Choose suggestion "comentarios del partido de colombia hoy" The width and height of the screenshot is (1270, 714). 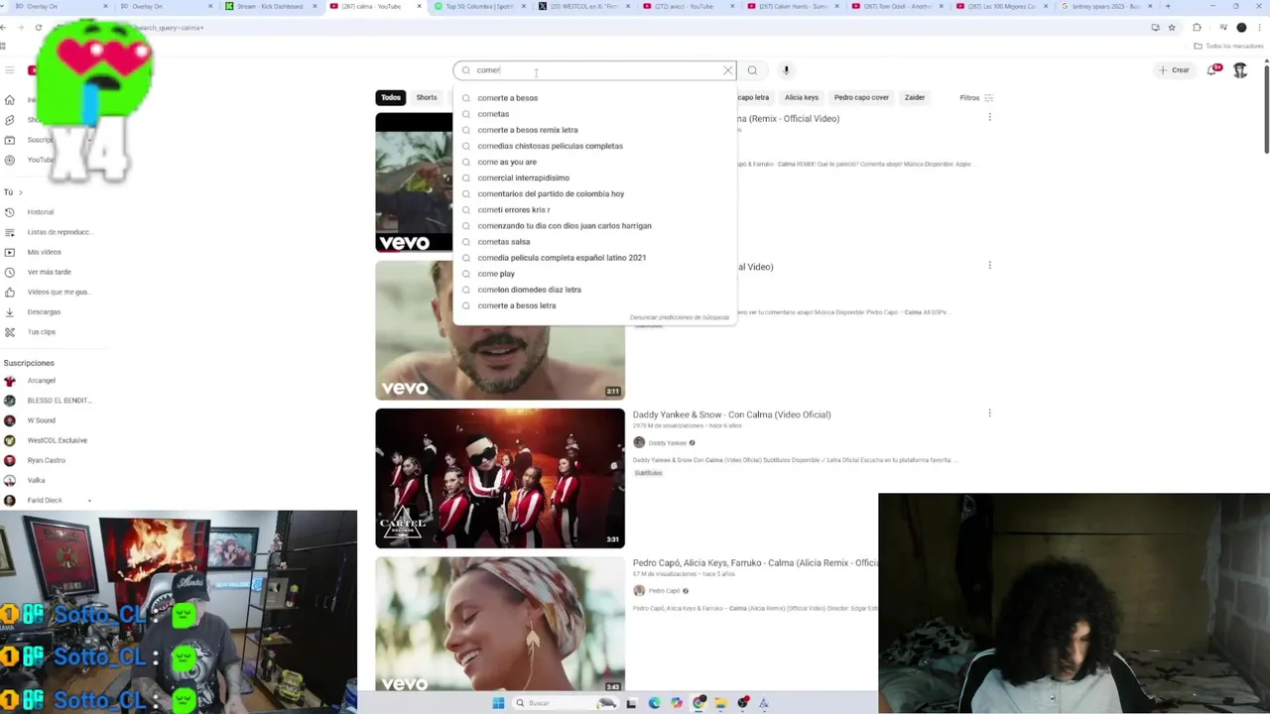tap(595, 193)
